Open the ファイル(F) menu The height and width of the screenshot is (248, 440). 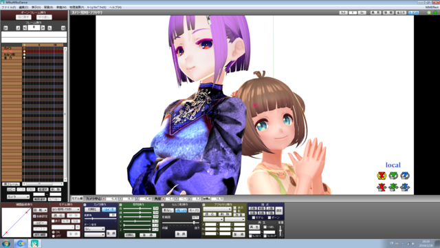(9, 8)
